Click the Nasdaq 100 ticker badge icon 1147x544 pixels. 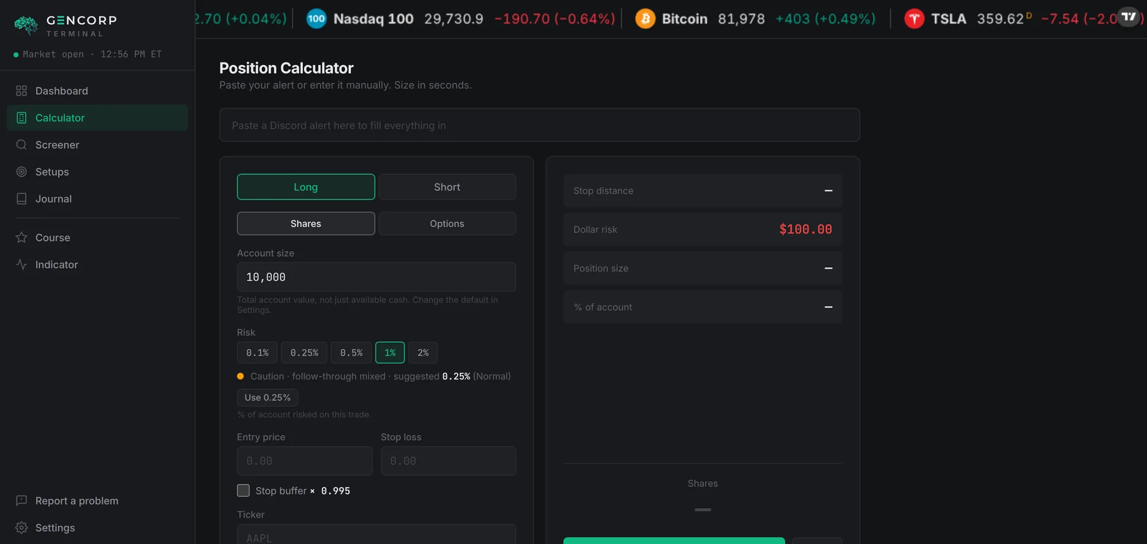(x=316, y=19)
